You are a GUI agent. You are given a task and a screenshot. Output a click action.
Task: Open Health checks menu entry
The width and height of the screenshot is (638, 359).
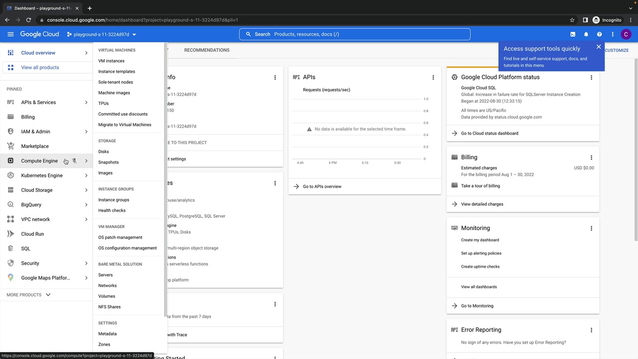(112, 210)
